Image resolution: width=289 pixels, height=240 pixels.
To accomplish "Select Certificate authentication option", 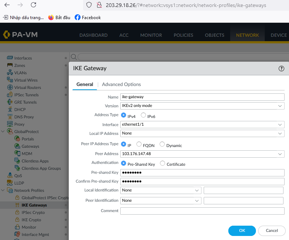I will [163, 164].
